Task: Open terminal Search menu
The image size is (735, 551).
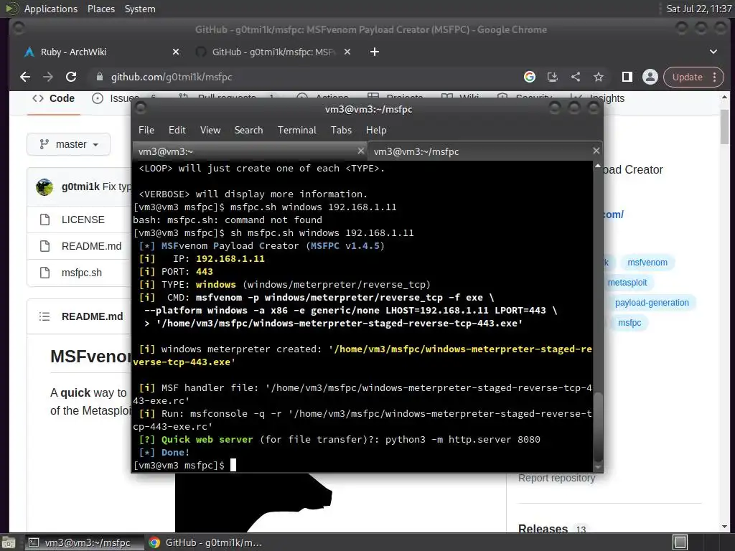Action: coord(249,131)
